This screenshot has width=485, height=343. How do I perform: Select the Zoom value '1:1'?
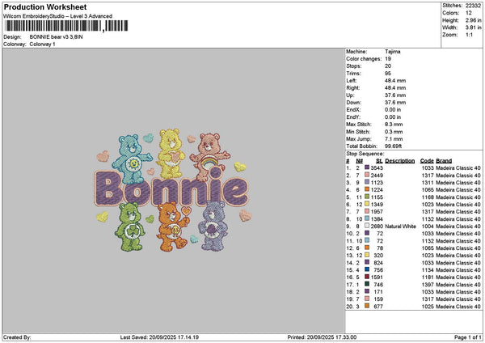pyautogui.click(x=469, y=35)
